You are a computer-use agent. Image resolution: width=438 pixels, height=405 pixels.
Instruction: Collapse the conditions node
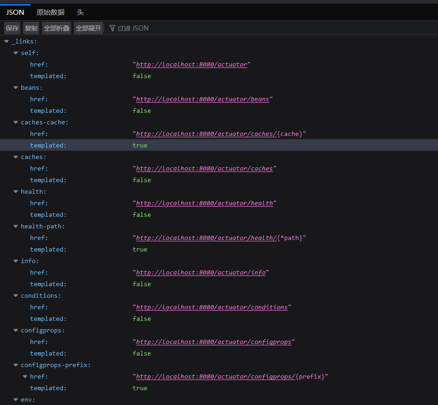[x=16, y=295]
